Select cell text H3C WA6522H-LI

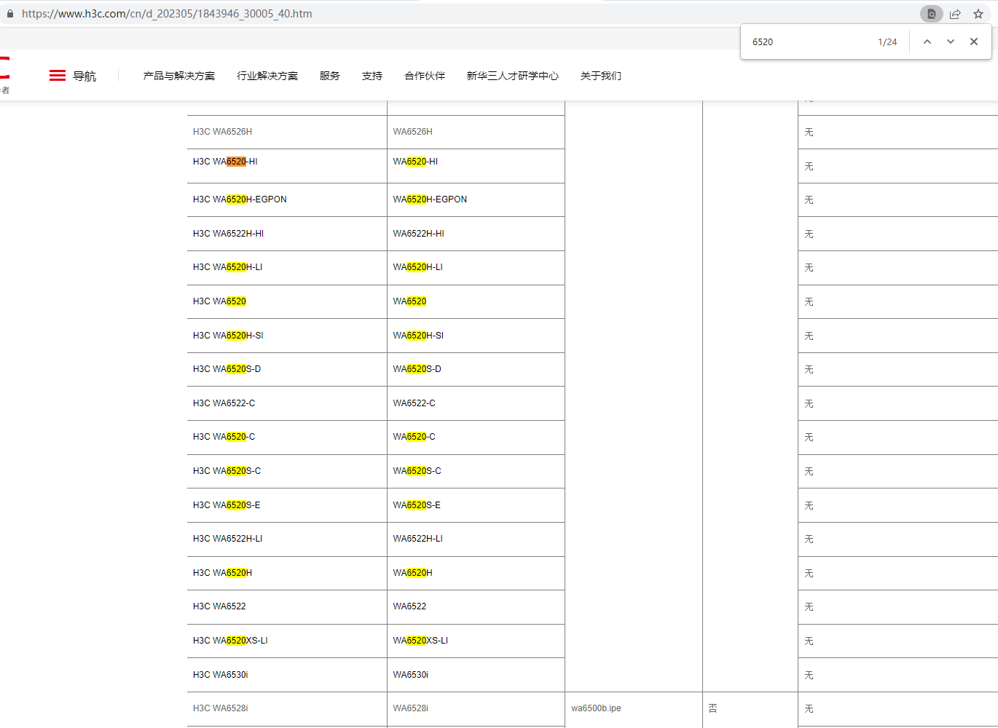click(227, 539)
